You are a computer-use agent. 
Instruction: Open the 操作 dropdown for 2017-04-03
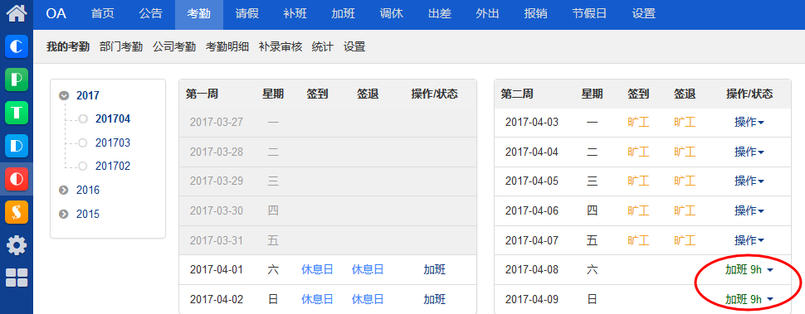pyautogui.click(x=749, y=123)
